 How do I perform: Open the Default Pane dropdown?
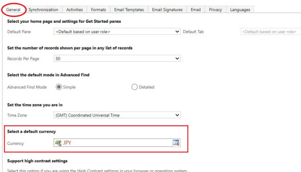pos(117,31)
